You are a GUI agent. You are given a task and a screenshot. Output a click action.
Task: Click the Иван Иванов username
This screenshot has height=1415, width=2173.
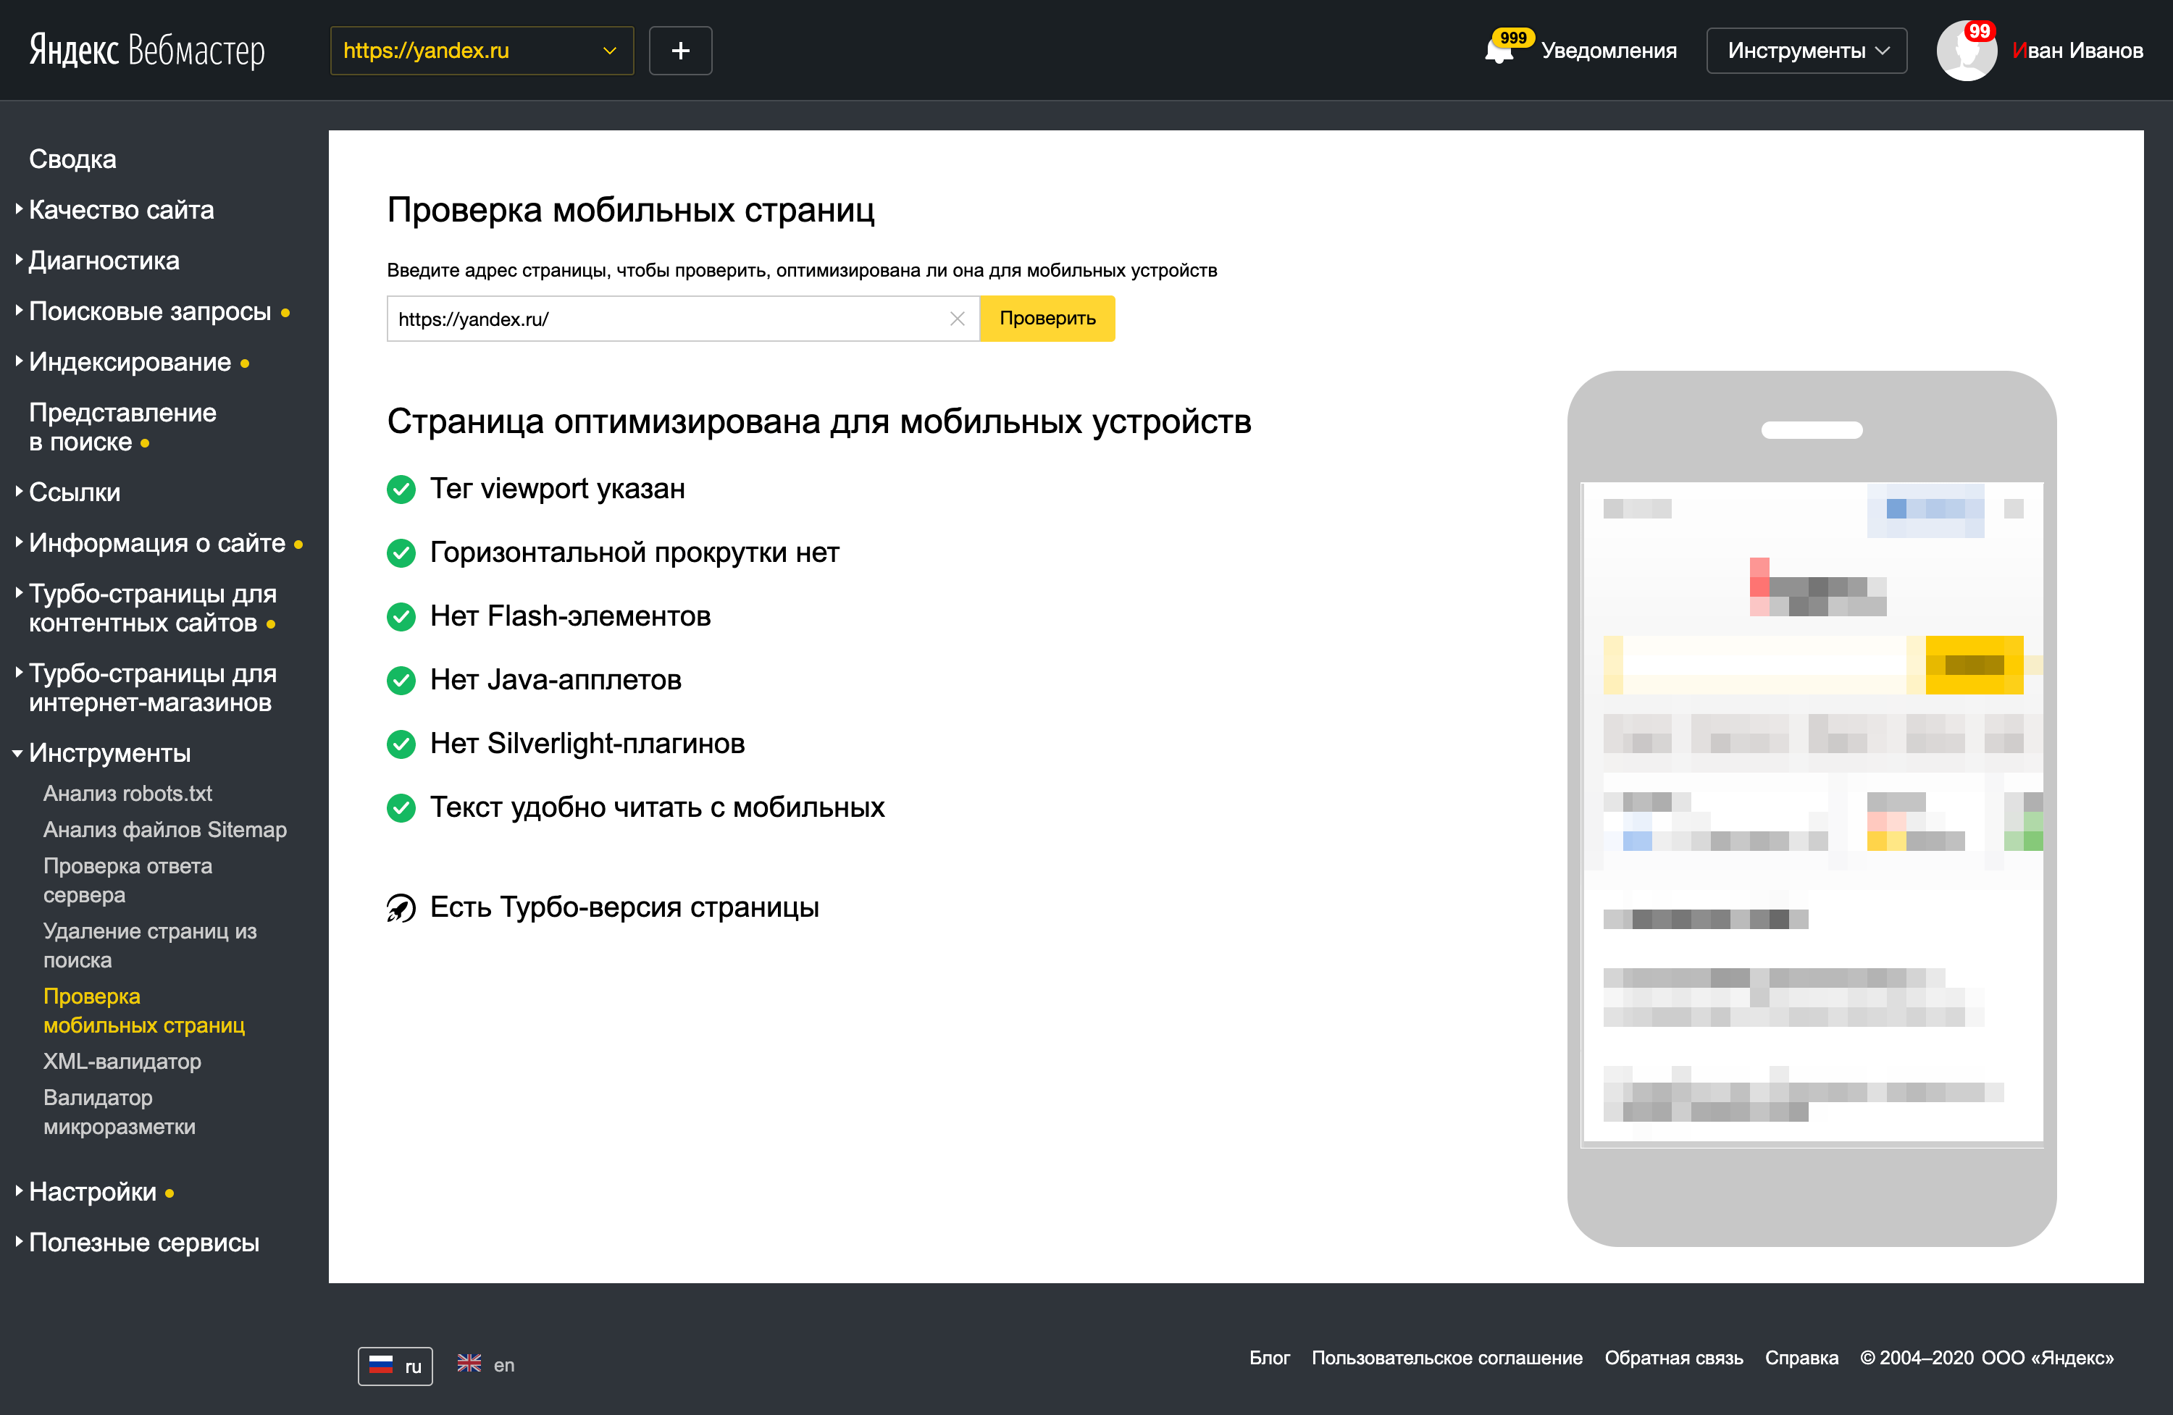pyautogui.click(x=2077, y=51)
